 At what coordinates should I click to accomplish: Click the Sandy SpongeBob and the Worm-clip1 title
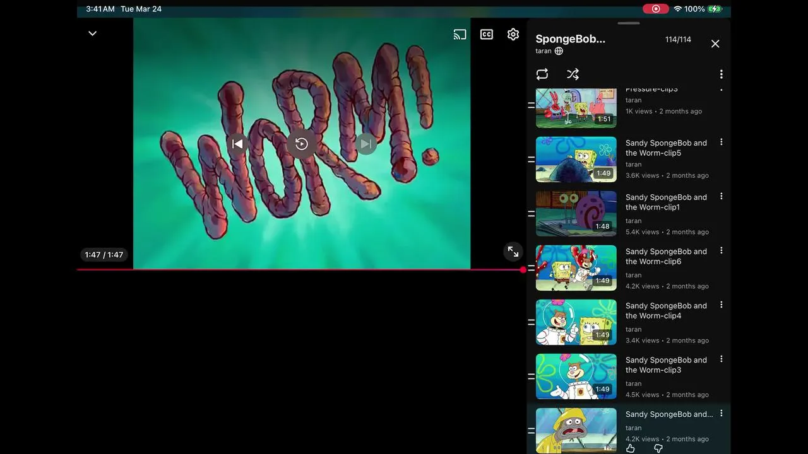point(666,202)
